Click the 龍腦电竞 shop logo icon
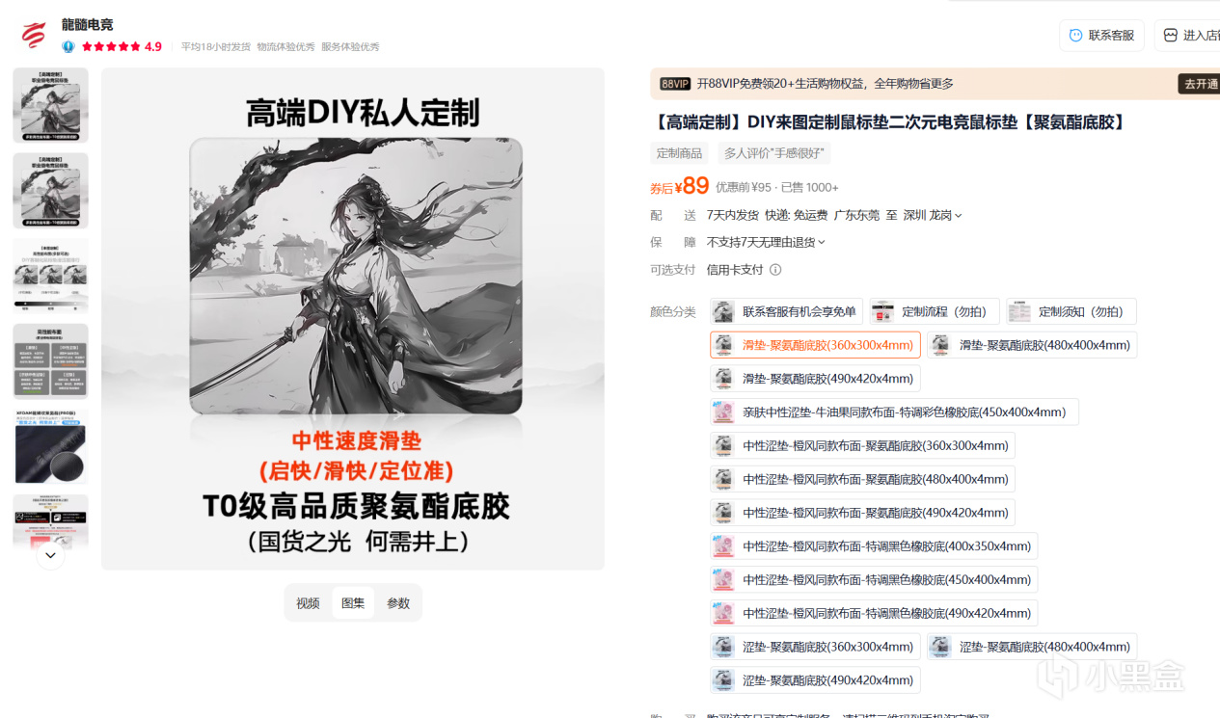This screenshot has height=718, width=1220. click(35, 36)
